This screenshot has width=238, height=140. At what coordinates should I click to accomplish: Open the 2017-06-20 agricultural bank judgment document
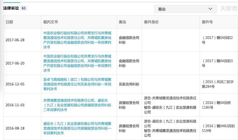click(x=77, y=63)
